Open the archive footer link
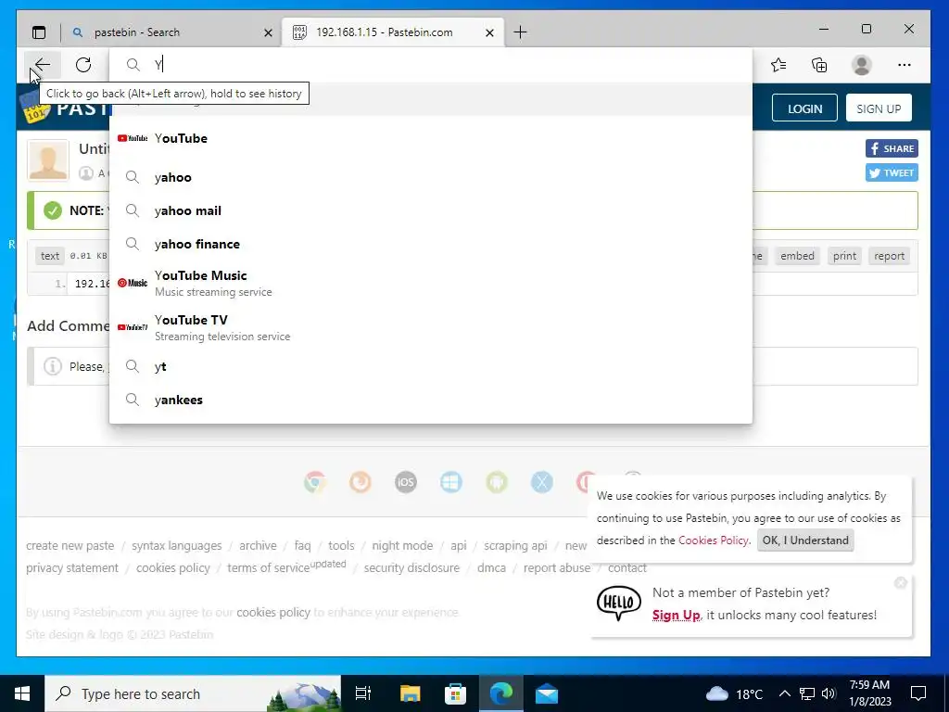The width and height of the screenshot is (949, 712). [x=258, y=545]
